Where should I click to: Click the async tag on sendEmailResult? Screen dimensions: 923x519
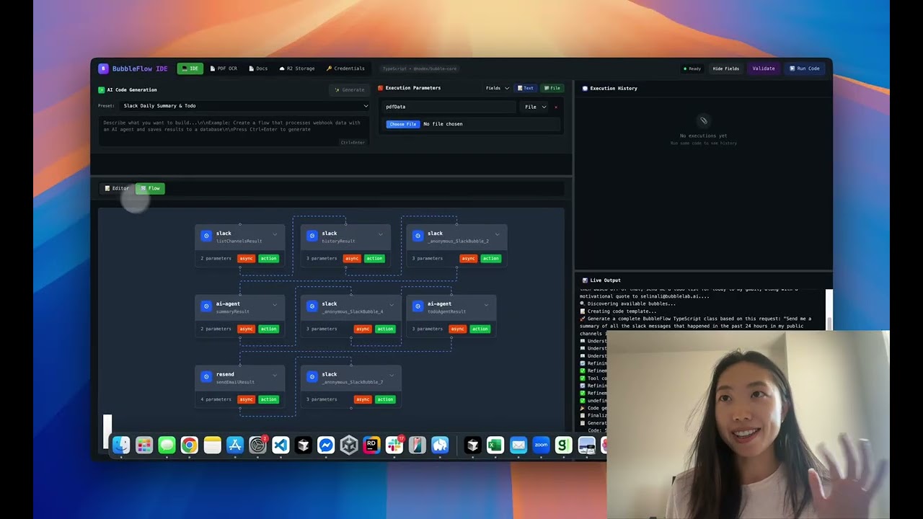click(x=247, y=399)
